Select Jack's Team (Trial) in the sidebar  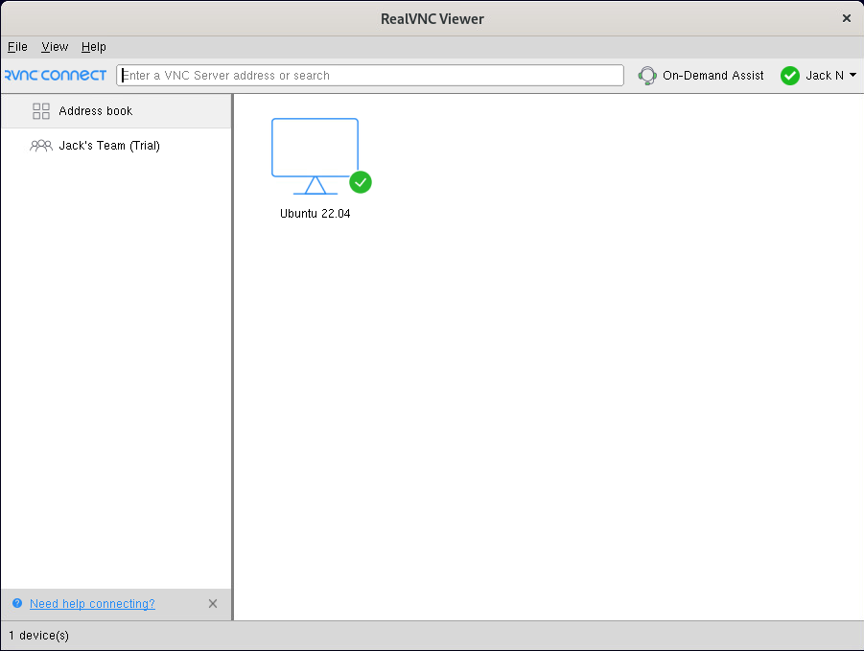(x=116, y=146)
